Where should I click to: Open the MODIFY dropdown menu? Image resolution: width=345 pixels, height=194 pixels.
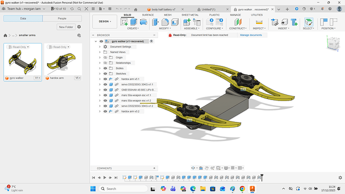click(x=165, y=28)
